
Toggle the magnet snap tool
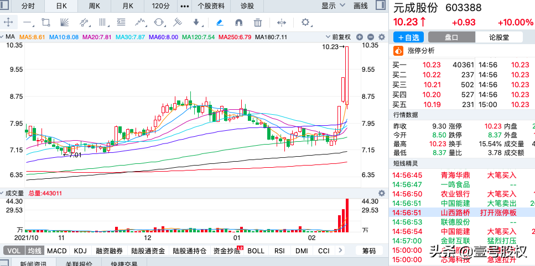click(x=239, y=23)
